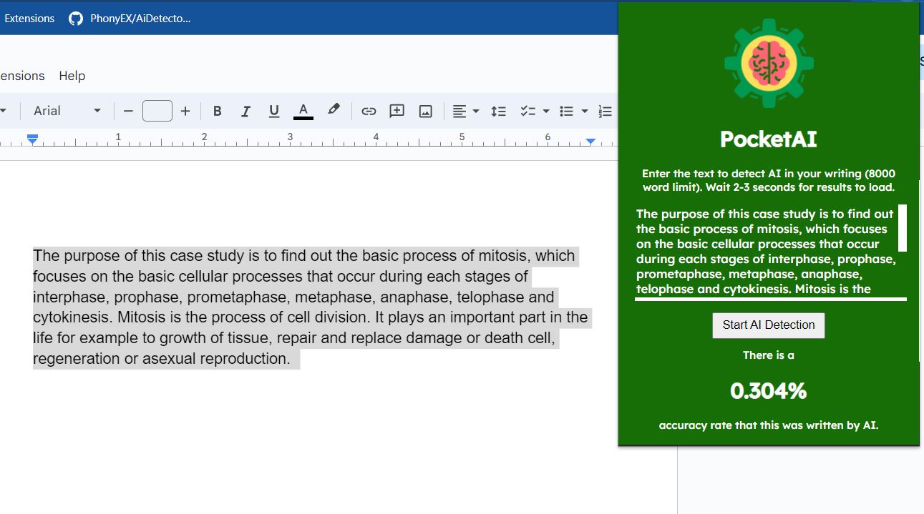Toggle bold formatting in the toolbar
This screenshot has height=514, width=924.
click(218, 111)
